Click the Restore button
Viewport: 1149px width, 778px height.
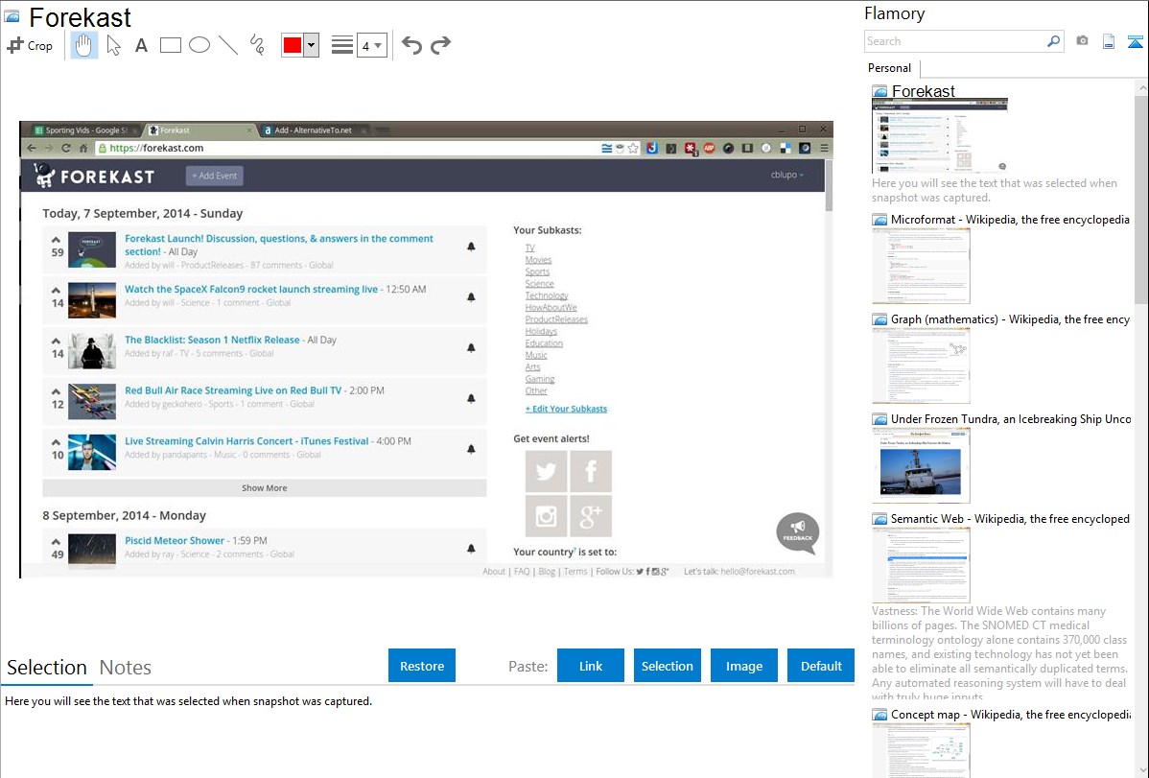[x=422, y=666]
